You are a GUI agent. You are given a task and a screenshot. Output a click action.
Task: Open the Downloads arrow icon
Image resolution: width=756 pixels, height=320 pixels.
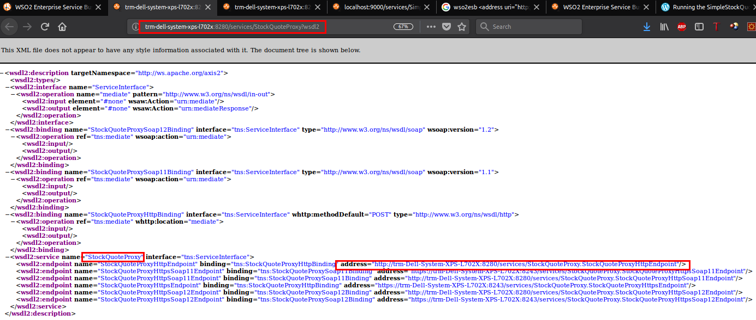(x=647, y=27)
